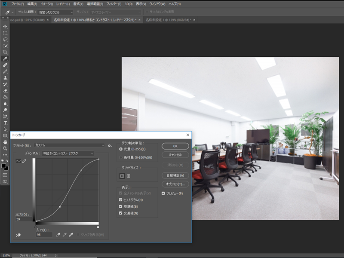Viewport: 344px width, 258px height.
Task: Toggle the プレビュー(P) checkbox
Action: [163, 193]
